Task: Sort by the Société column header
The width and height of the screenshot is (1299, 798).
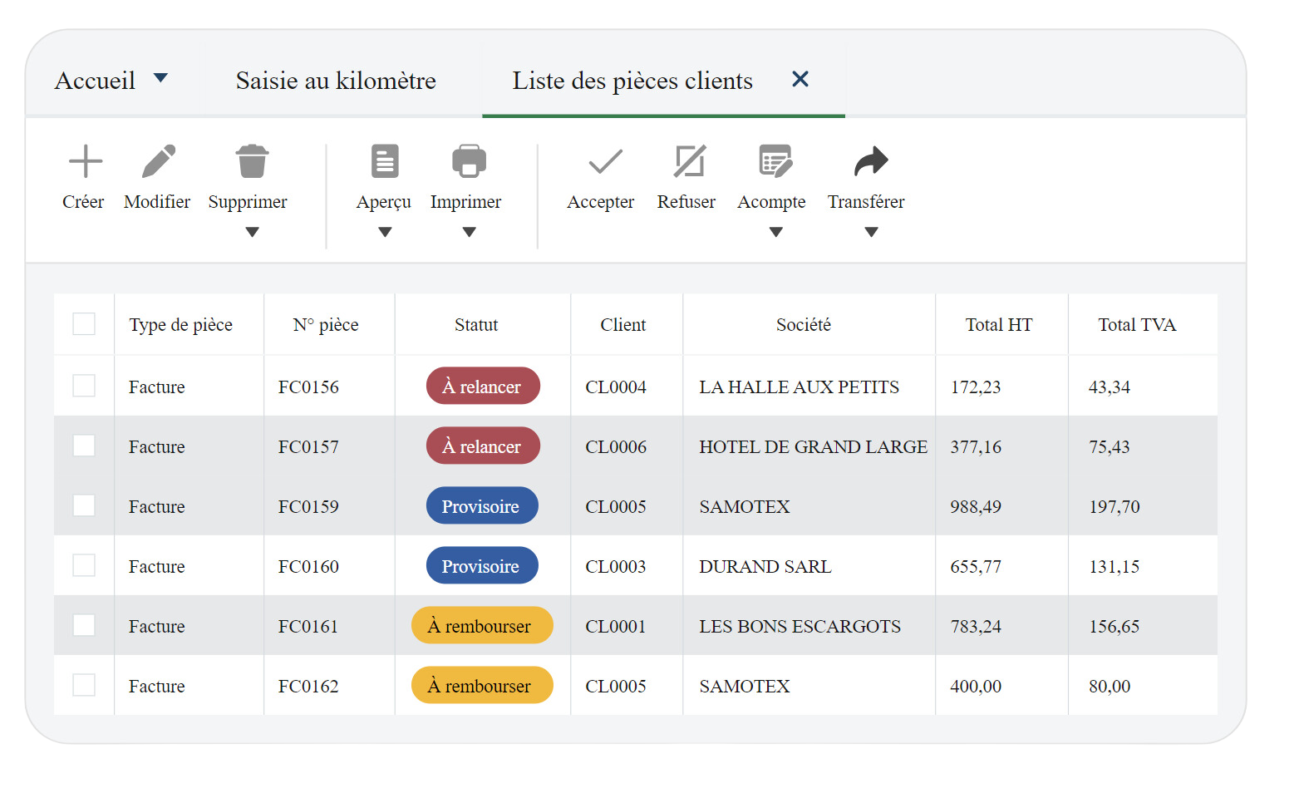Action: click(804, 325)
